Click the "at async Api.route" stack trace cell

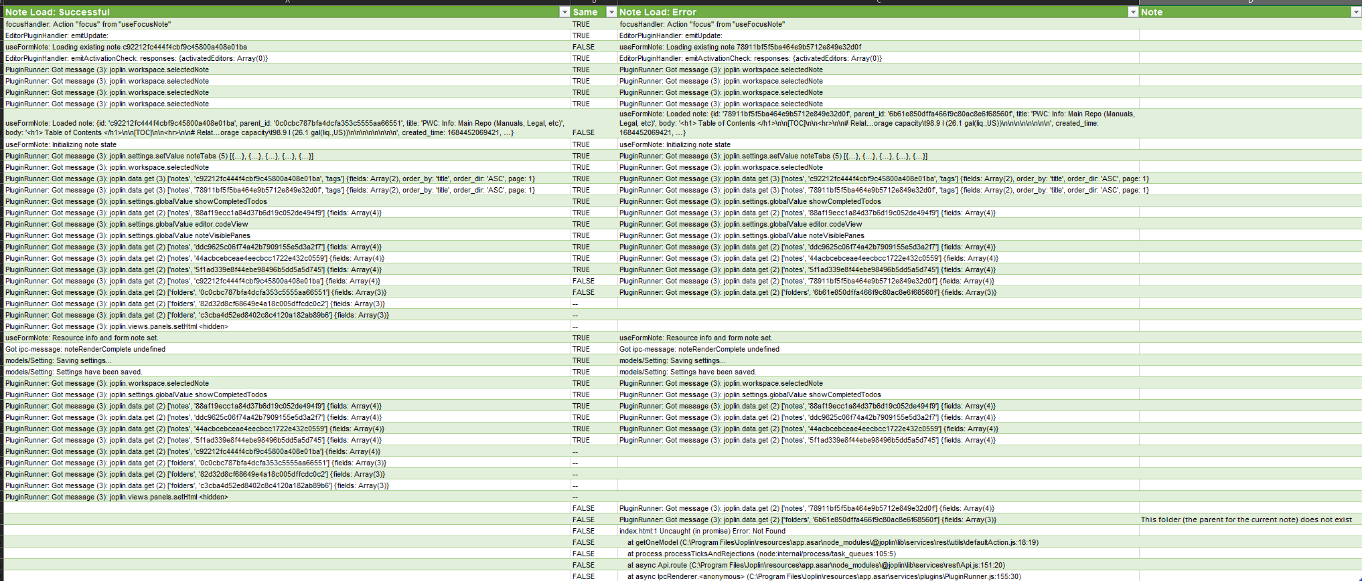(x=878, y=565)
